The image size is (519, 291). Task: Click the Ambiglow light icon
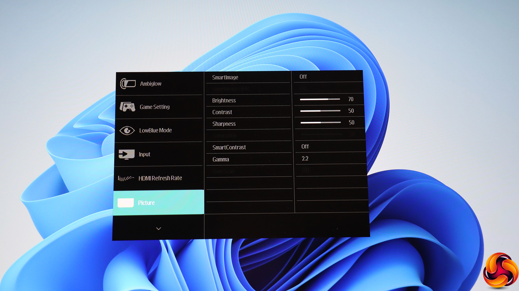(x=128, y=84)
